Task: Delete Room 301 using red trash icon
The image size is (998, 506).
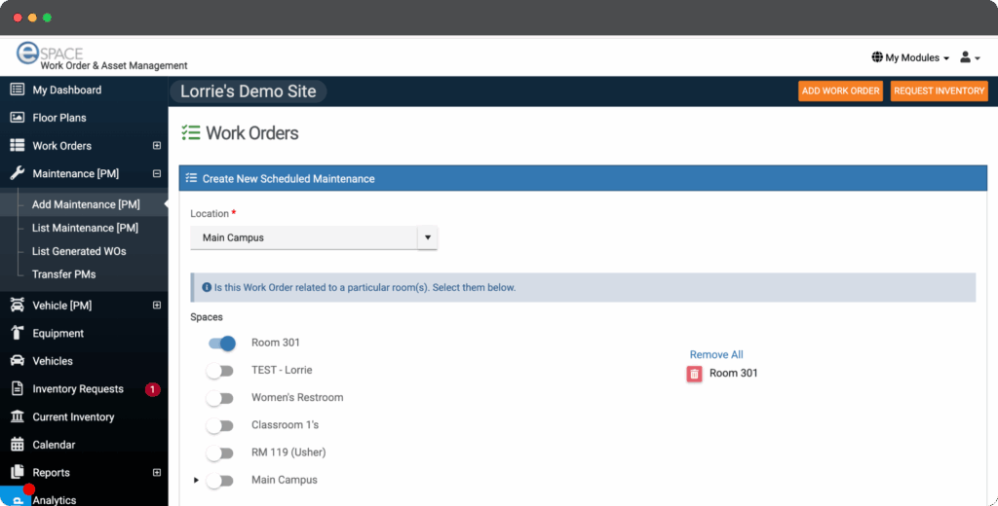Action: 694,374
